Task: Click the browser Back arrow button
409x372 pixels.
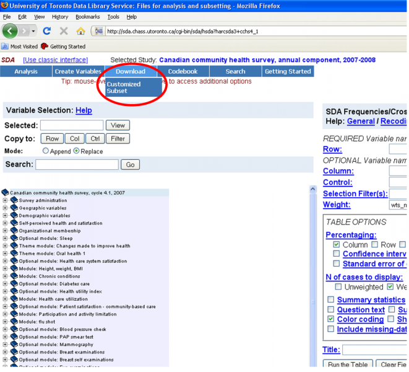Action: tap(11, 30)
